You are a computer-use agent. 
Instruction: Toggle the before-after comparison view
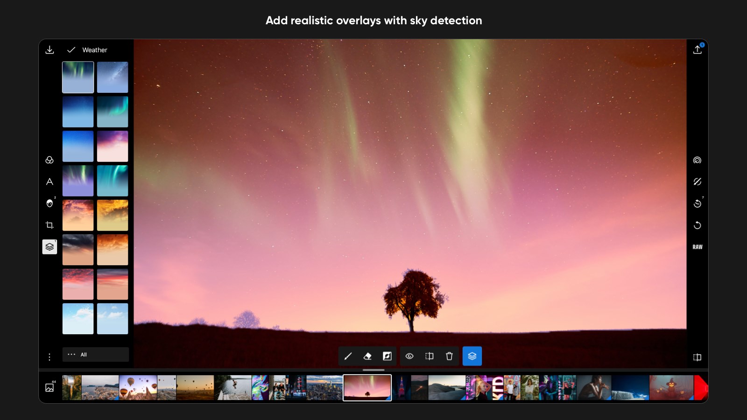pyautogui.click(x=697, y=357)
